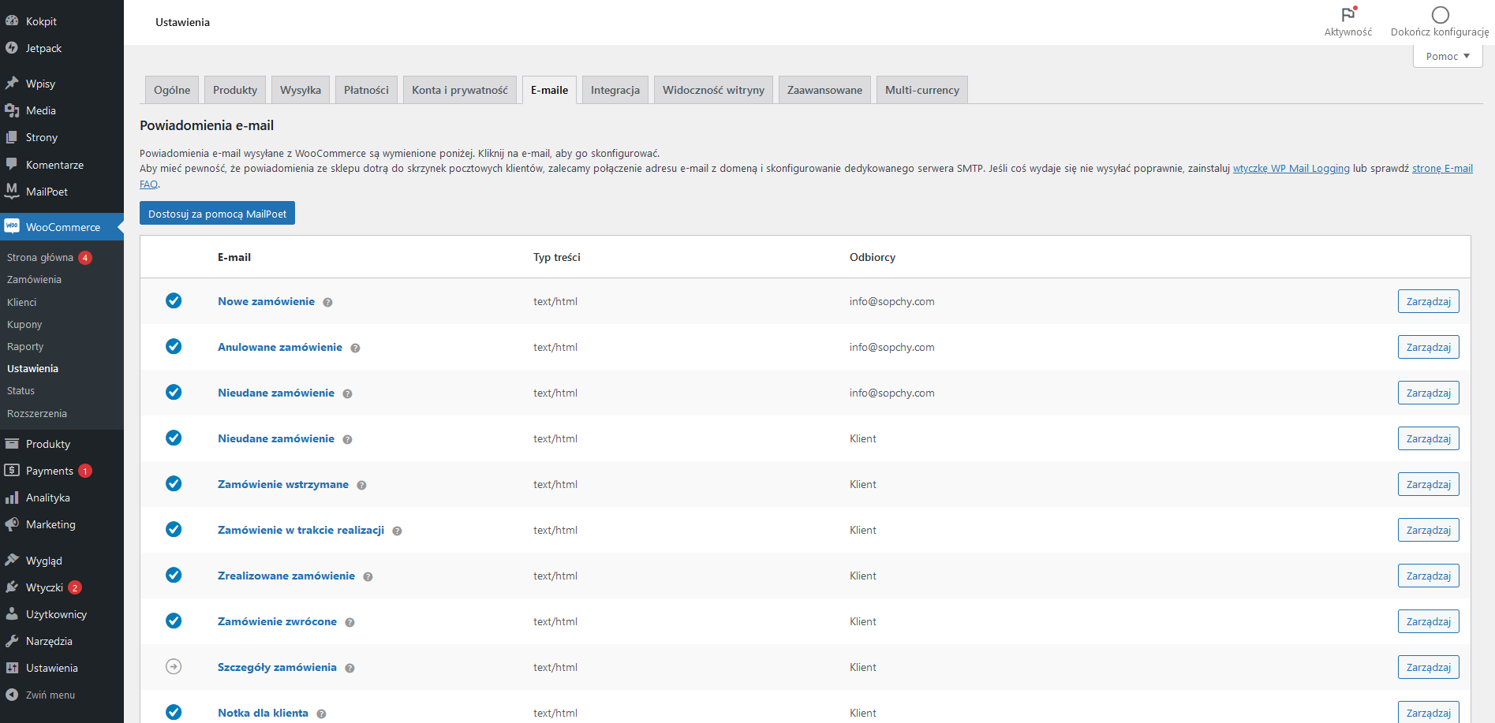Click the Dostosuj za pomocą MailPoet button
This screenshot has height=723, width=1495.
click(x=216, y=213)
